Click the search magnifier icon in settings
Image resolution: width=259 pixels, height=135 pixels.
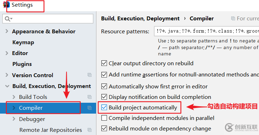tap(7, 19)
